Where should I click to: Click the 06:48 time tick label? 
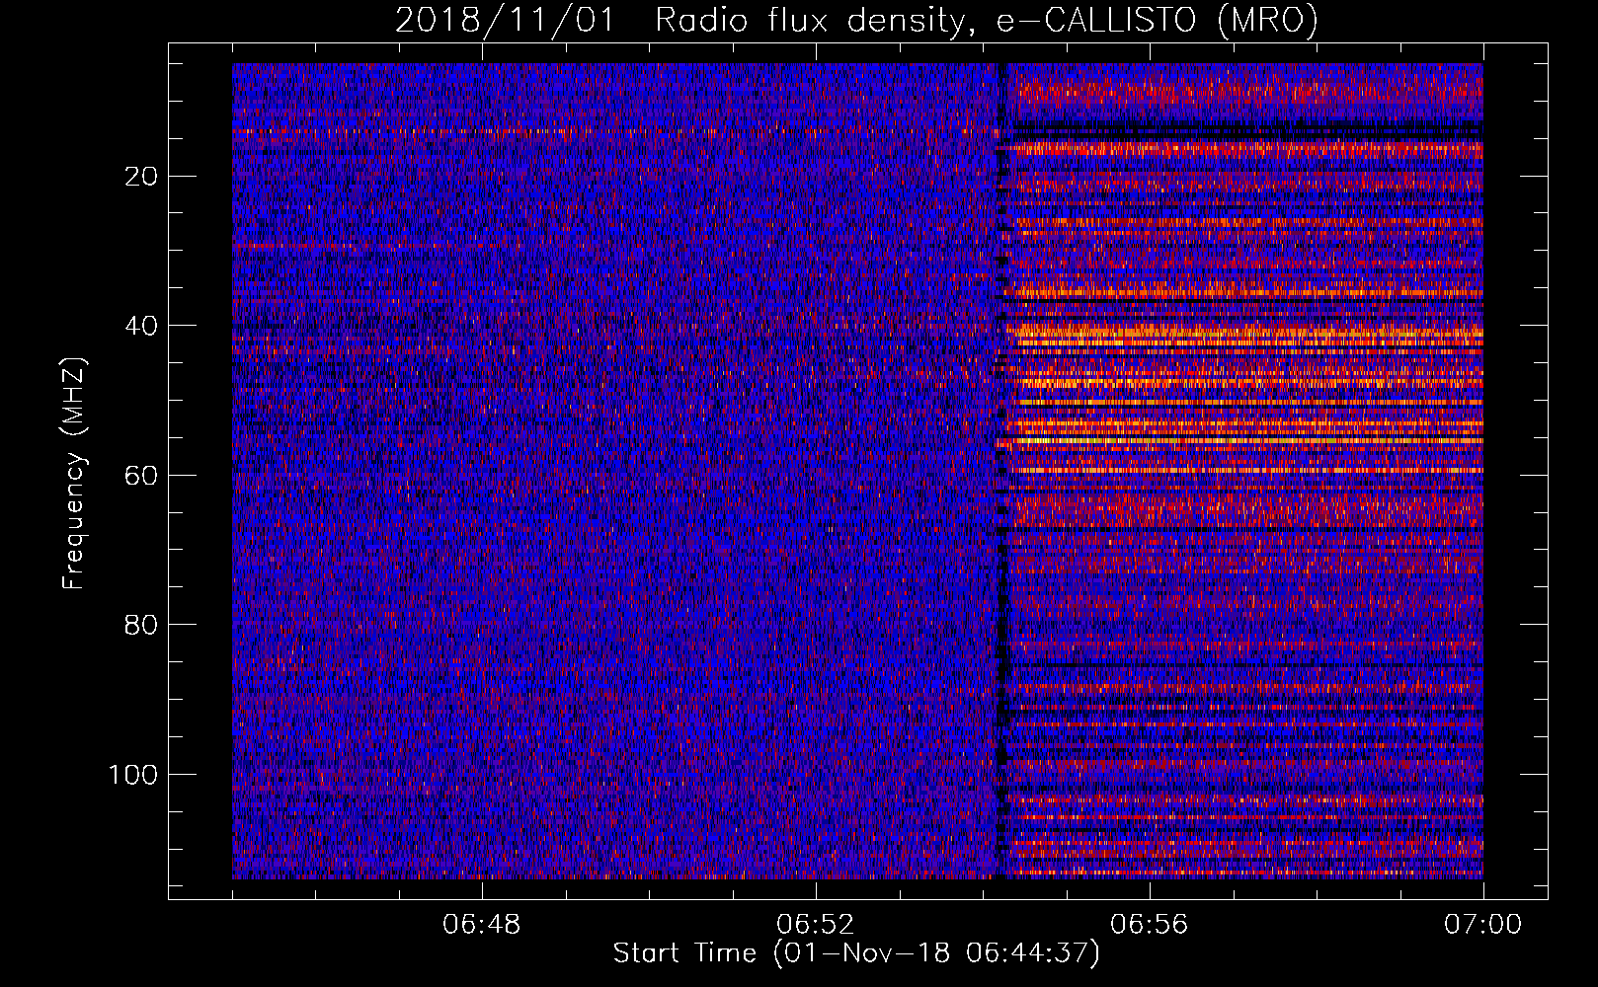(482, 925)
